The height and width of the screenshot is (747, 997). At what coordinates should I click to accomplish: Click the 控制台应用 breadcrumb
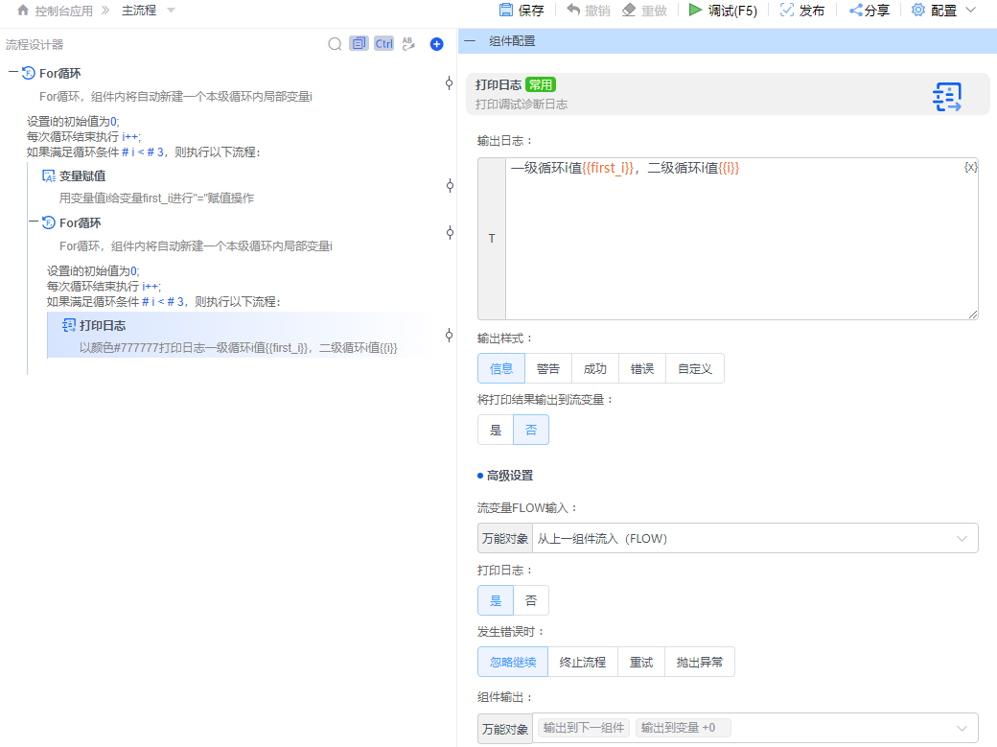[x=63, y=11]
